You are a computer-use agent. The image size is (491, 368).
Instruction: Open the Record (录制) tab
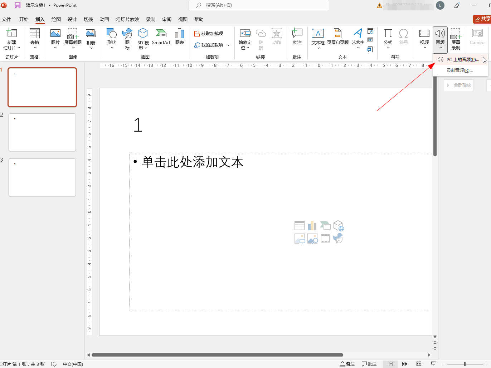pos(151,19)
